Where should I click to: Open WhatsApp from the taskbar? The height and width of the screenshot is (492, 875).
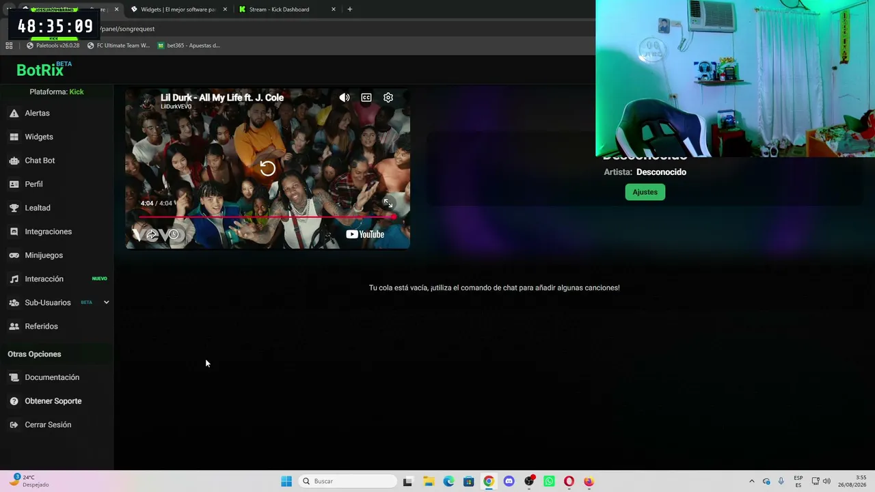tap(549, 481)
